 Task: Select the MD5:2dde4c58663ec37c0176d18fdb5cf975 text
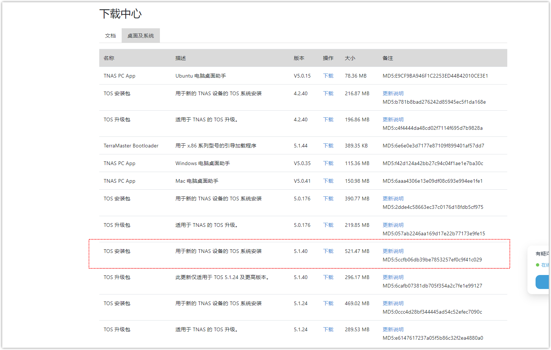point(433,207)
